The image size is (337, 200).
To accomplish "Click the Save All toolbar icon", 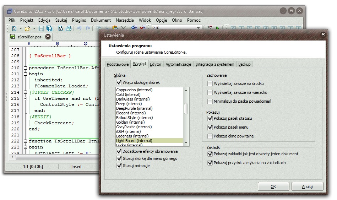I will (49, 28).
